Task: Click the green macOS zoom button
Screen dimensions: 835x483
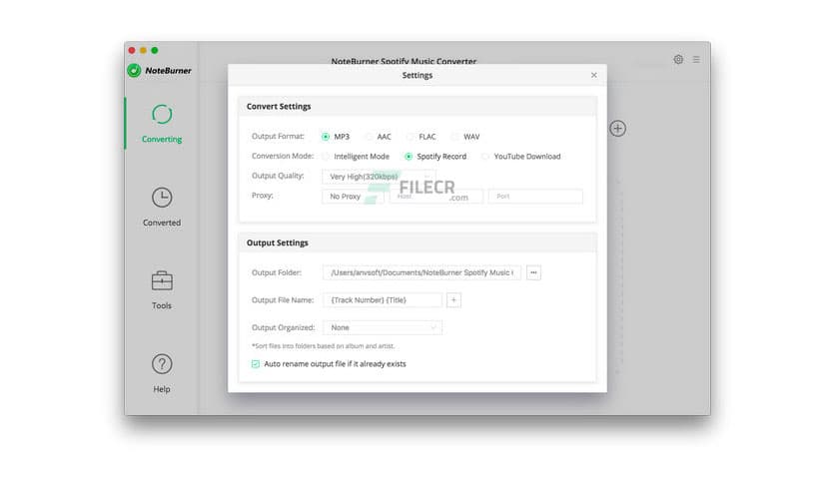Action: (155, 50)
